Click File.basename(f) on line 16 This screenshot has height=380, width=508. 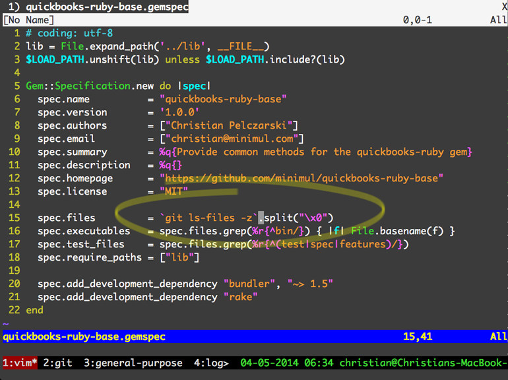point(397,231)
